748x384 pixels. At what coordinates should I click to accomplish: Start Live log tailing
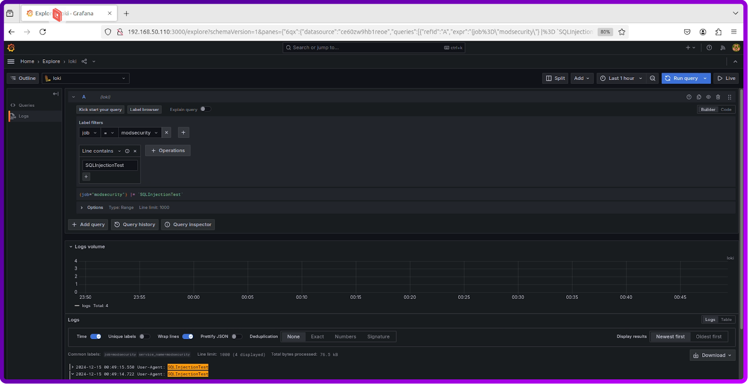click(726, 79)
